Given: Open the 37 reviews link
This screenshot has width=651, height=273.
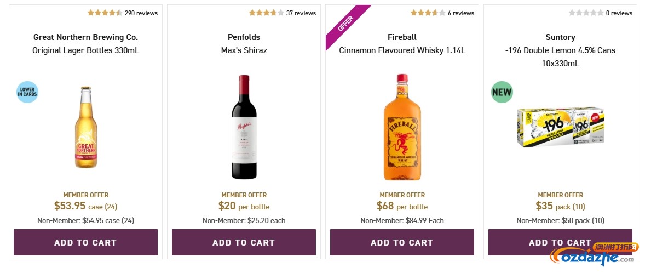Looking at the screenshot, I should pyautogui.click(x=301, y=13).
